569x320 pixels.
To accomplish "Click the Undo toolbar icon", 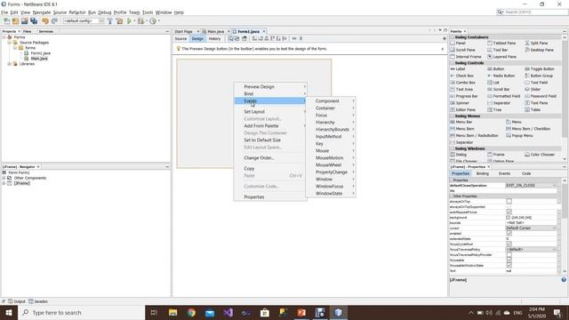I will [45, 21].
